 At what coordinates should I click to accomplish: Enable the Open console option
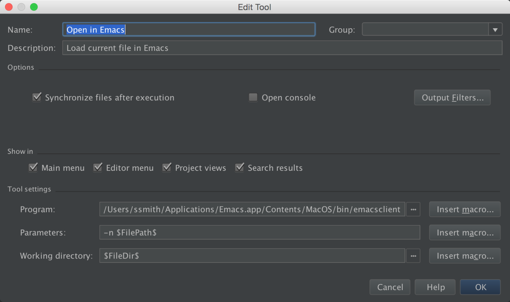tap(253, 97)
